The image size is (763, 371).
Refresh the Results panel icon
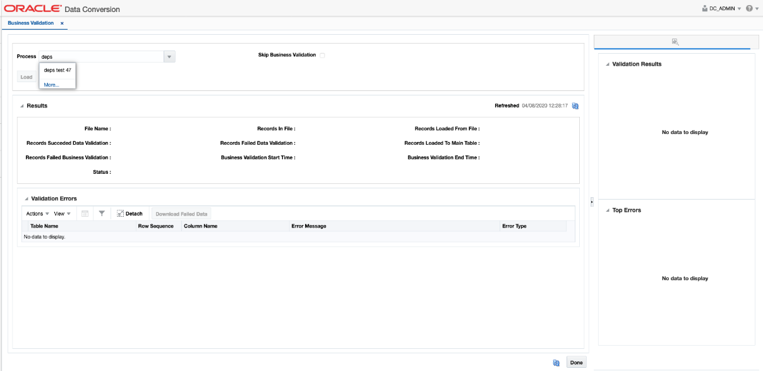click(575, 106)
